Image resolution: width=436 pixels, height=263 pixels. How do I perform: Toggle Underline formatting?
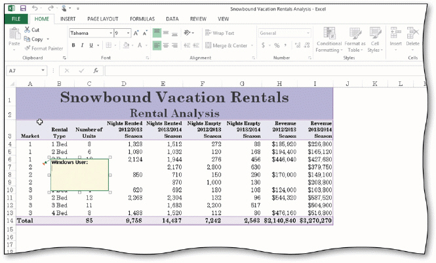tap(91, 45)
